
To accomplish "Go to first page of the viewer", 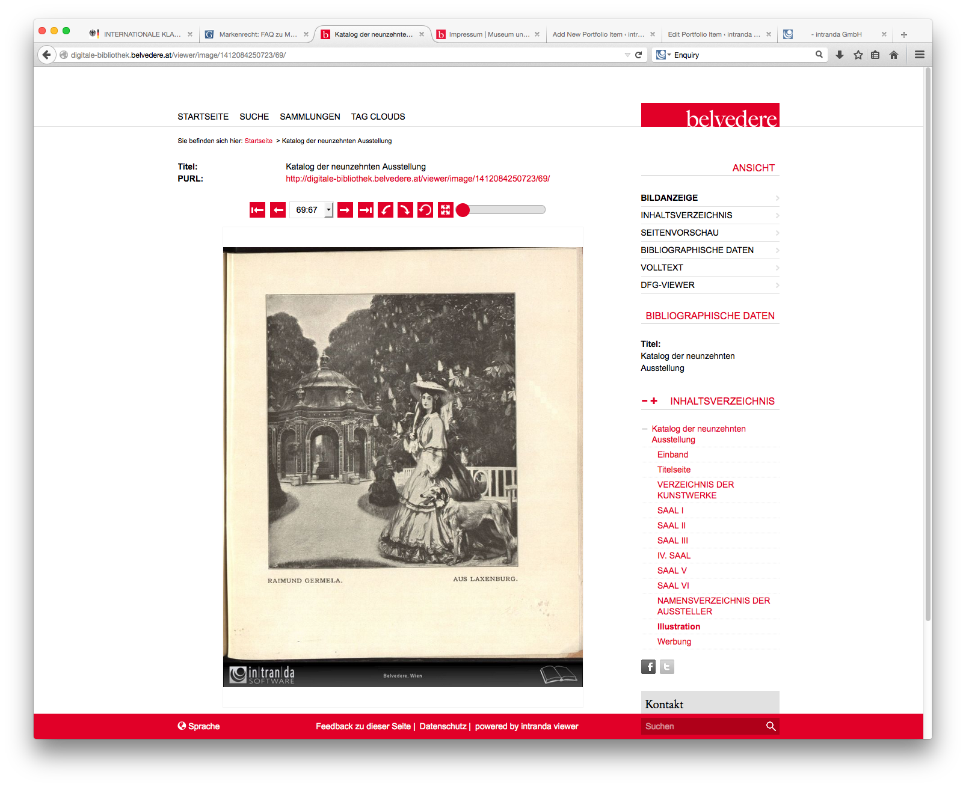I will (x=257, y=210).
